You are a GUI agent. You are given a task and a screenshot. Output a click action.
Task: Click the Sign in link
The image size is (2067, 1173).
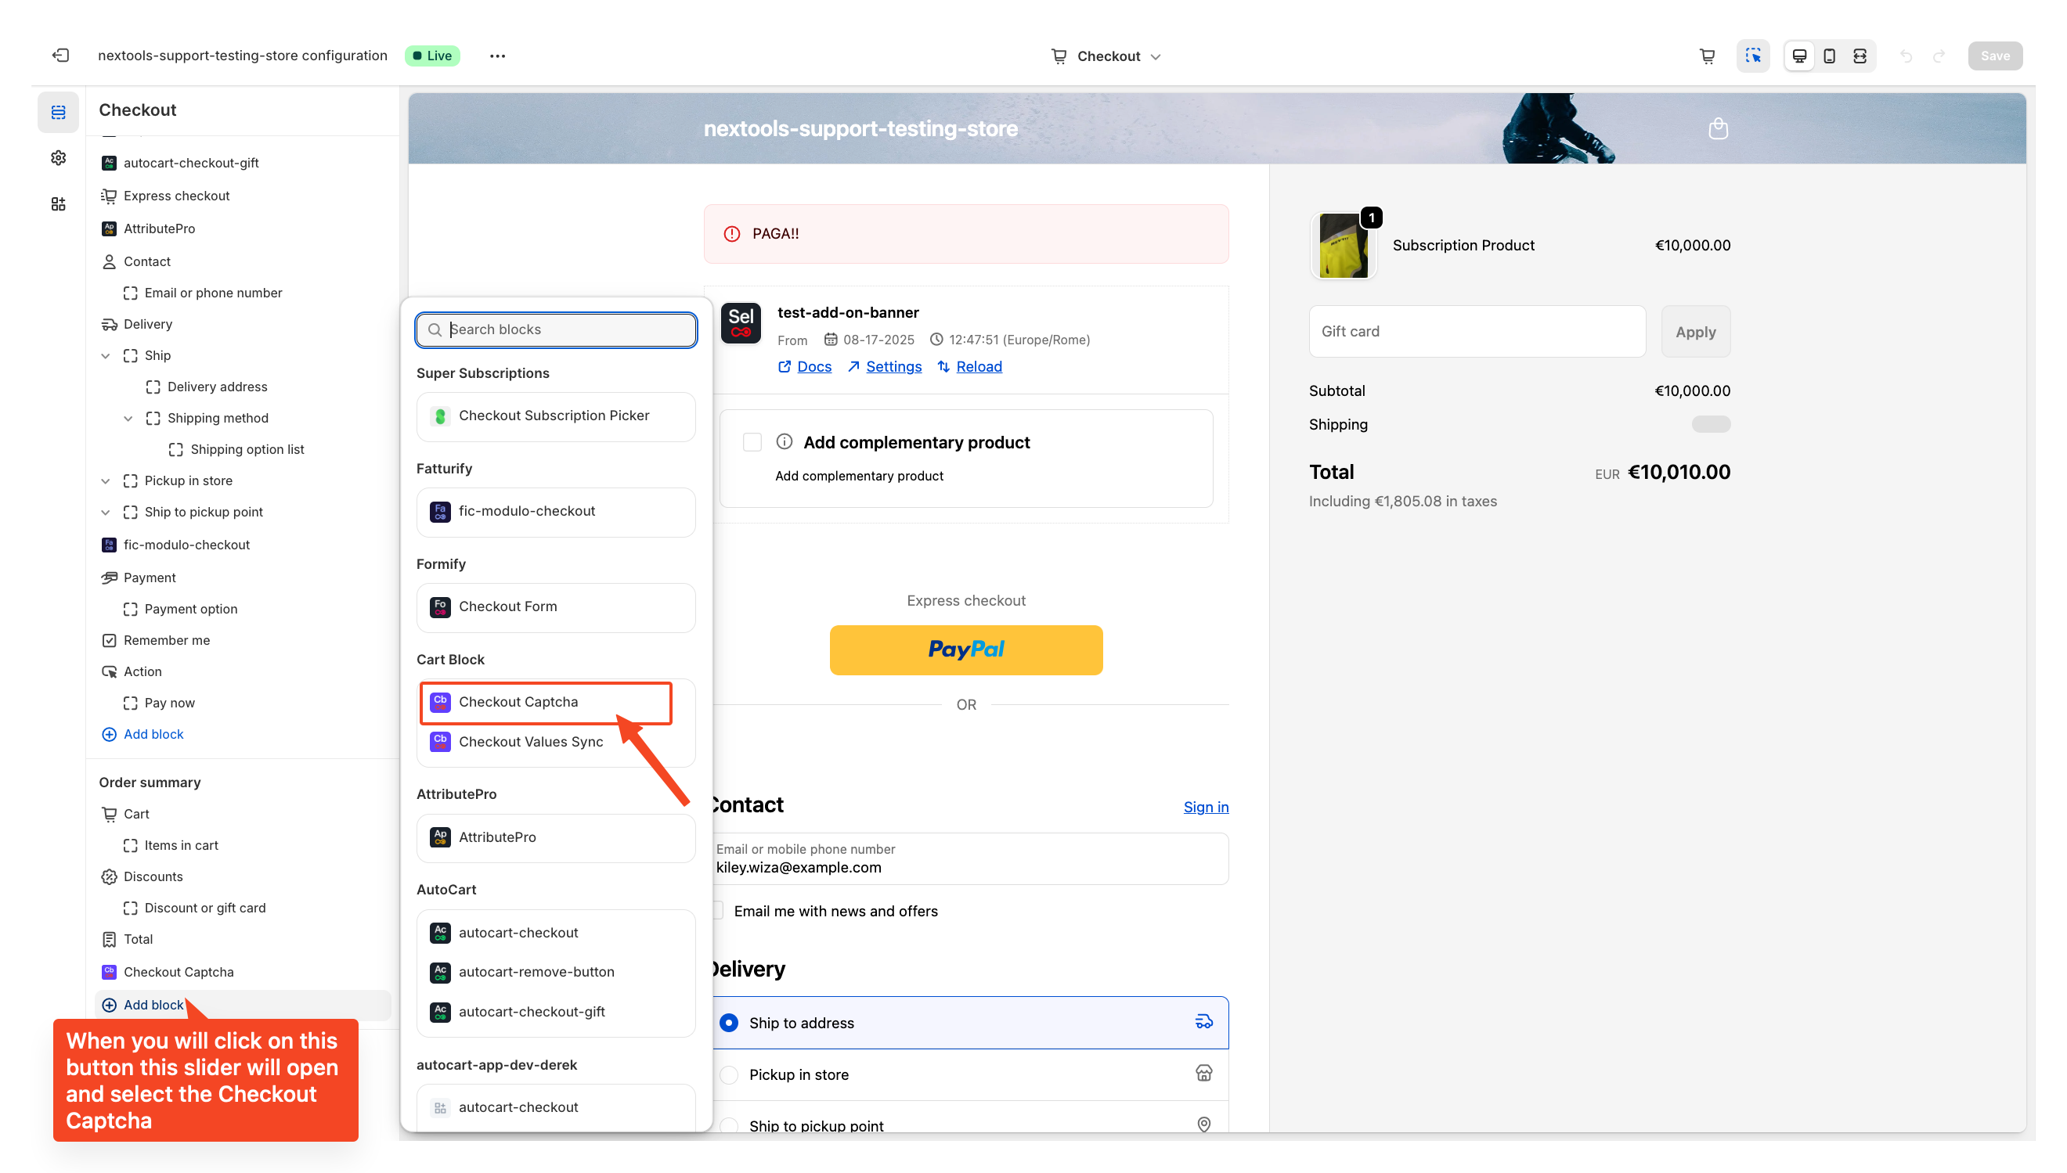tap(1206, 807)
